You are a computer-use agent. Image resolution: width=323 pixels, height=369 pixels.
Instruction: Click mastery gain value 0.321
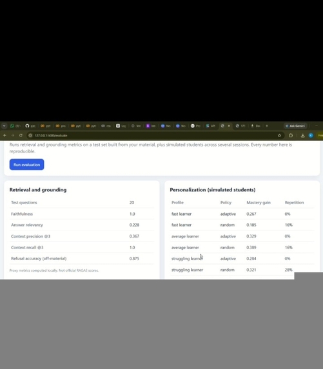click(251, 270)
